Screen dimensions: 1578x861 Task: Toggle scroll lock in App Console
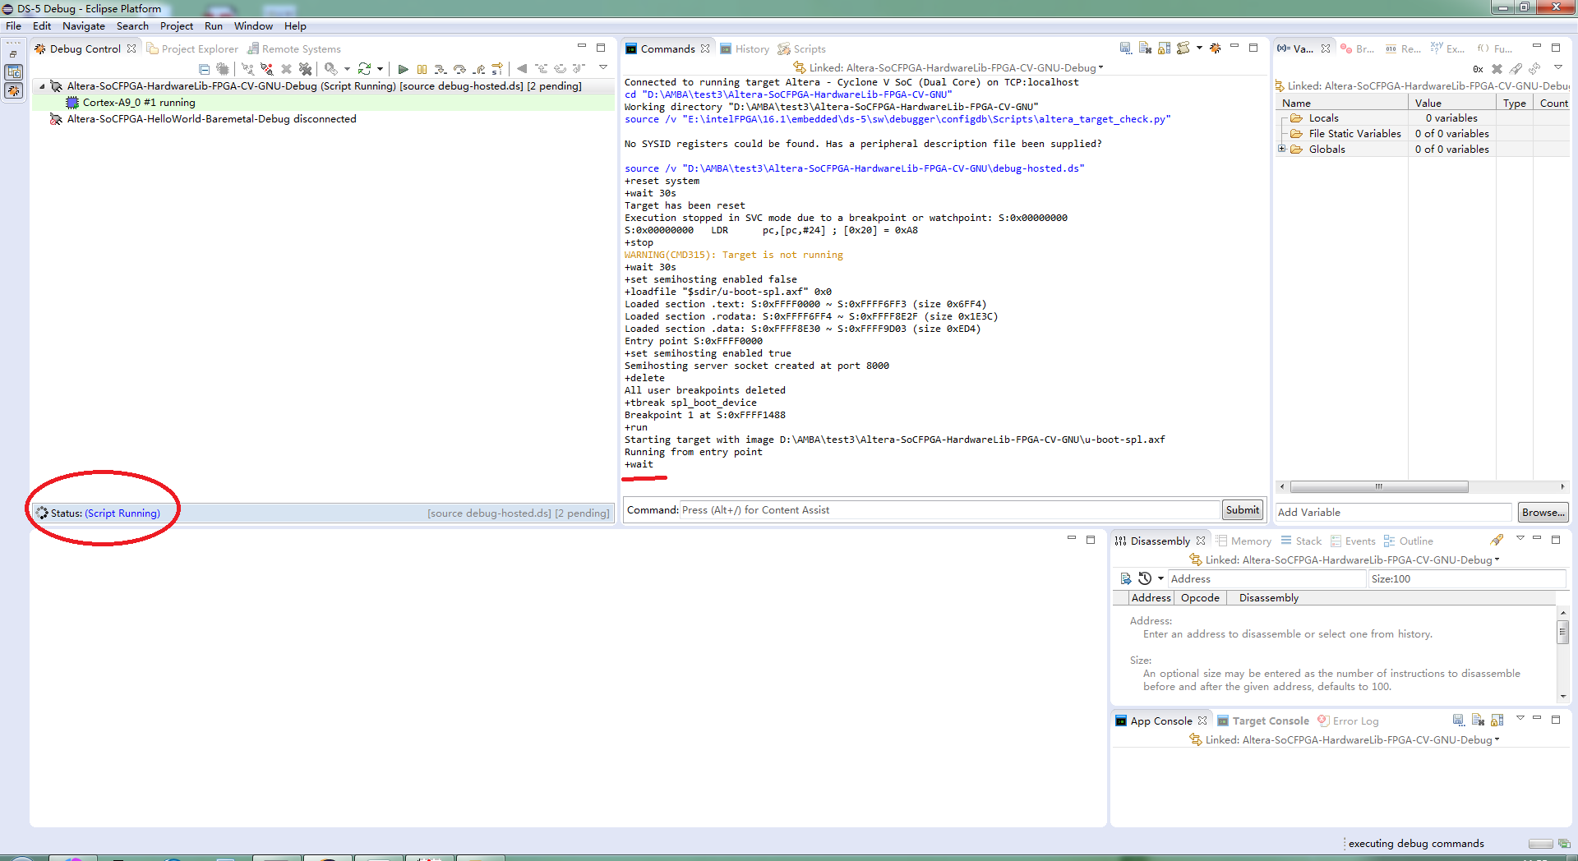pyautogui.click(x=1497, y=721)
